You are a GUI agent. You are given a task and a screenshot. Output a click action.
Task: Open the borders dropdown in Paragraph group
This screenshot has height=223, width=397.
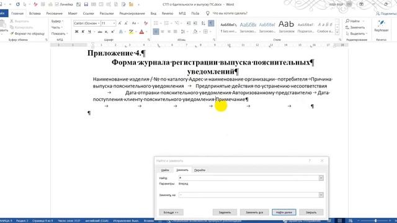click(x=210, y=32)
